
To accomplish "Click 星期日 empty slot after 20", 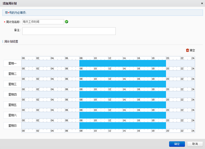I will pos(181,126).
